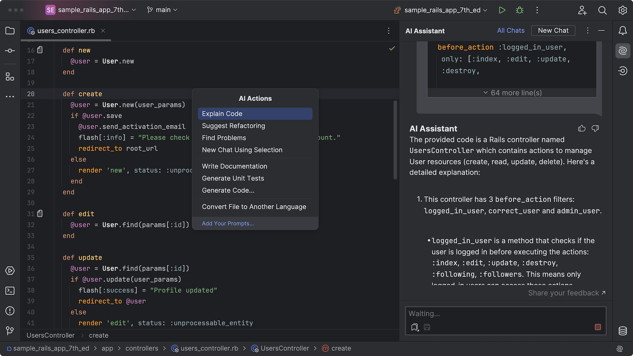Viewport: 633px width, 356px height.
Task: Open the main branch dropdown
Action: 162,10
